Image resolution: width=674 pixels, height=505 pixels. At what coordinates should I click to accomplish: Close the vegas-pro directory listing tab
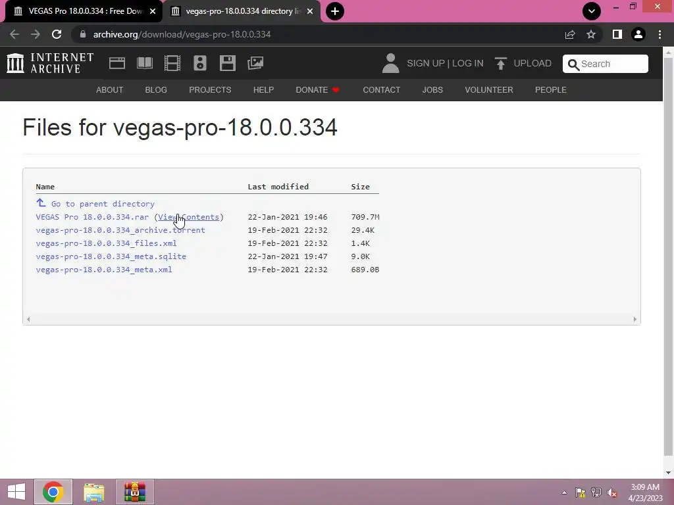[x=310, y=11]
